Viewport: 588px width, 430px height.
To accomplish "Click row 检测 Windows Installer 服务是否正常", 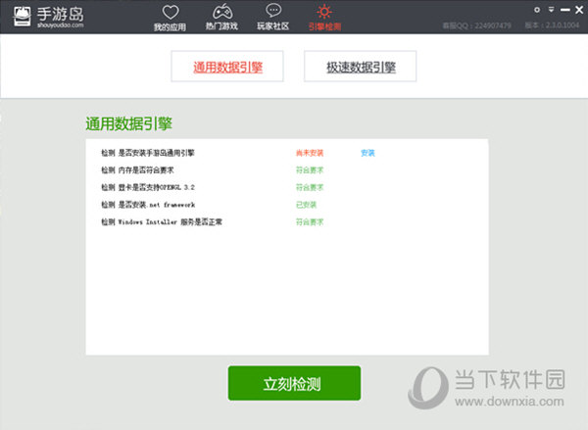I will (162, 222).
